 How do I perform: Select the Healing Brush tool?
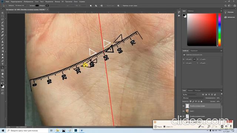pos(3,35)
